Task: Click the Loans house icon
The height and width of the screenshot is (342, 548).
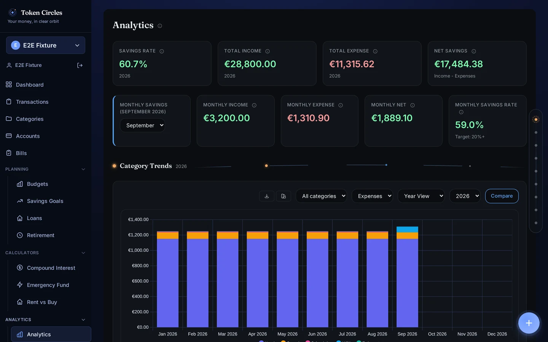Action: tap(20, 218)
